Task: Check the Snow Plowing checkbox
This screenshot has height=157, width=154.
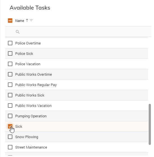Action: click(10, 137)
